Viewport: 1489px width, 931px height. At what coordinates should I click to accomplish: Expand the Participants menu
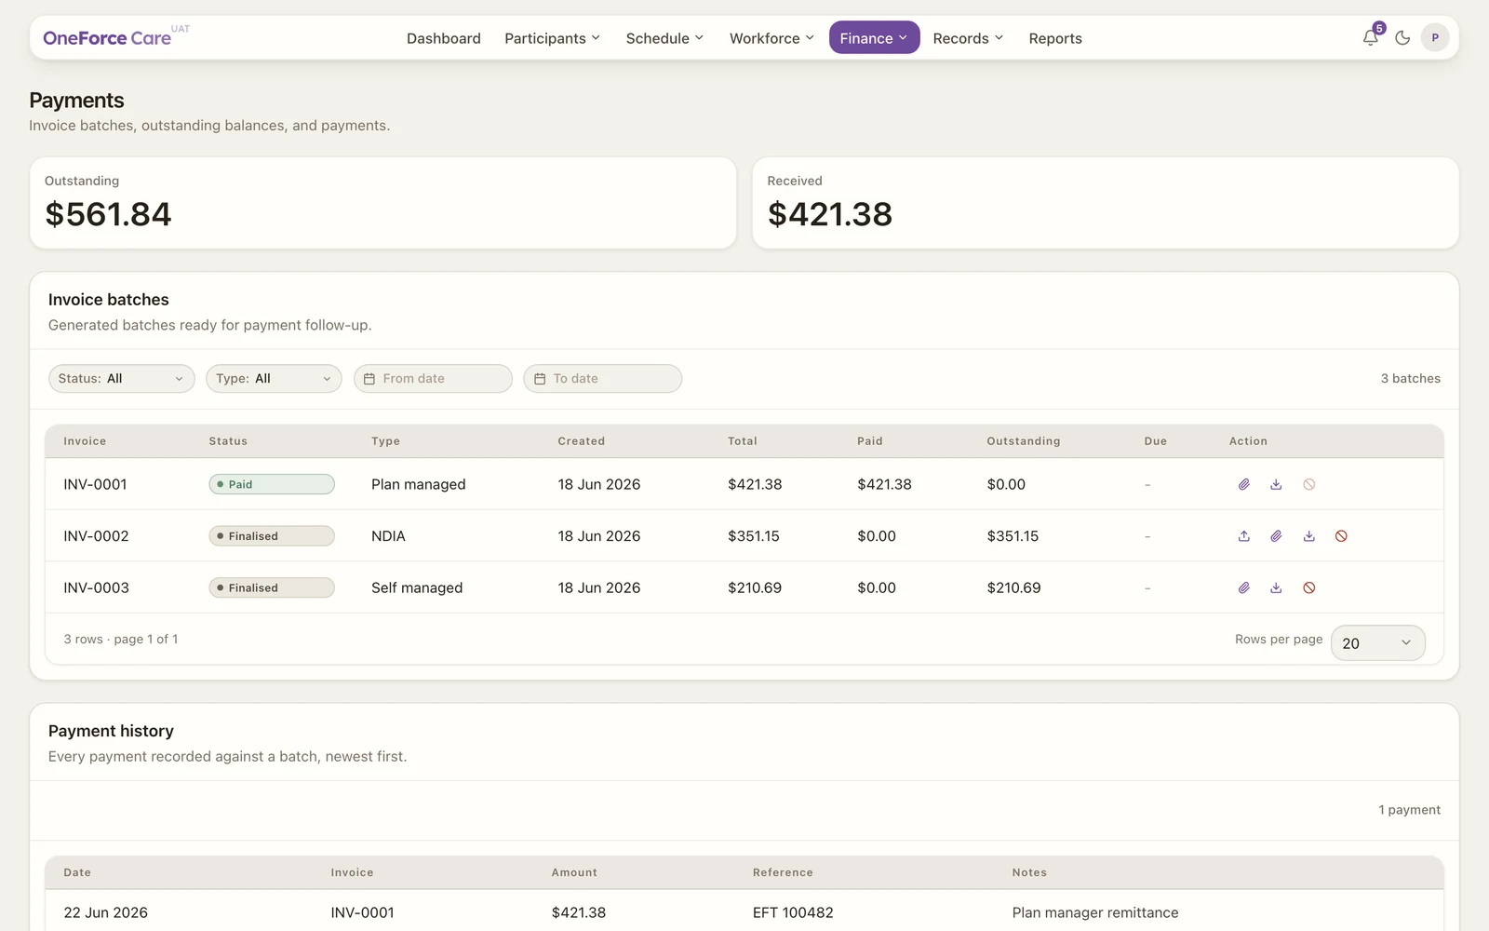click(x=552, y=38)
